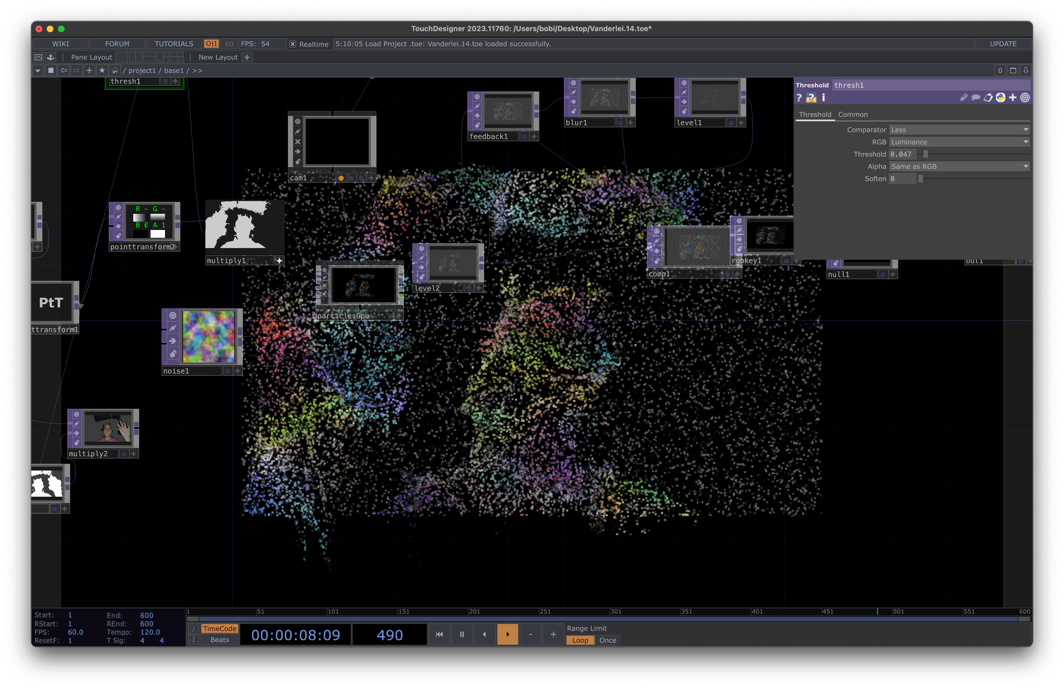The height and width of the screenshot is (688, 1064).
Task: Enable Once range limit mode
Action: click(x=607, y=640)
